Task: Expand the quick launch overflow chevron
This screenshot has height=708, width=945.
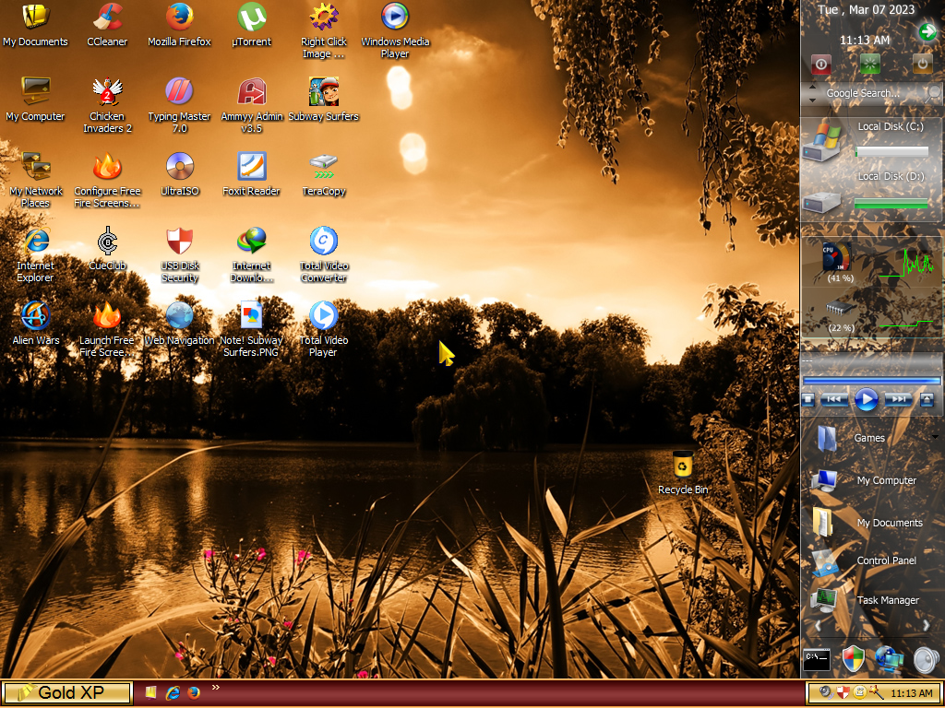Action: (216, 687)
